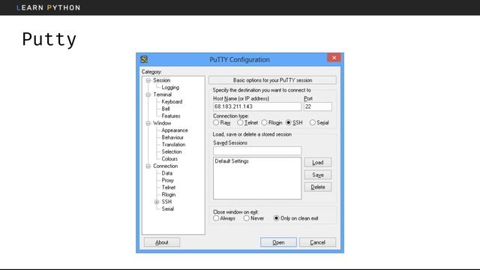Screen dimensions: 480x270
Task: Open the Translation category
Action: coord(173,145)
